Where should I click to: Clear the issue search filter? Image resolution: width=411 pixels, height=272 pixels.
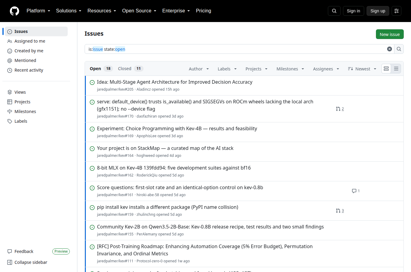tap(390, 49)
